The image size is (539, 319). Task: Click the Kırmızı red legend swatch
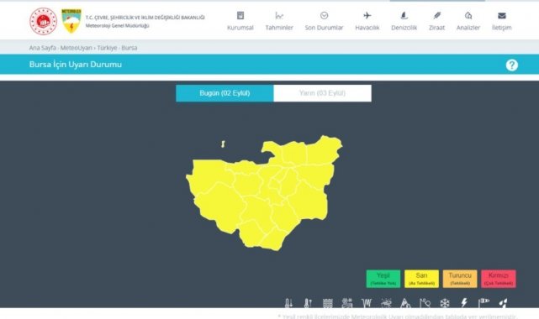pos(499,279)
